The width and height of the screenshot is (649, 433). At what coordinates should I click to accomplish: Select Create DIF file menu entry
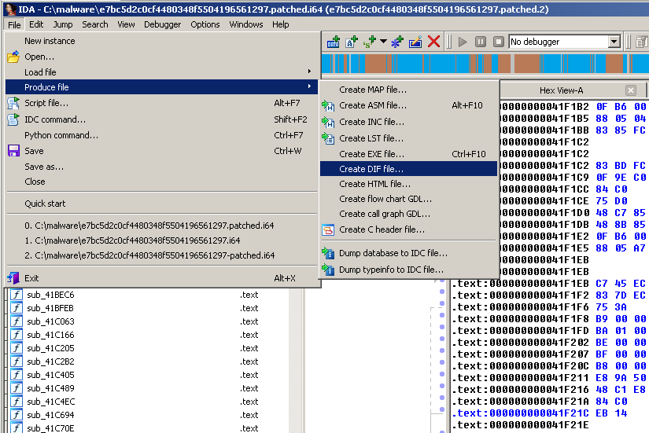coord(371,169)
